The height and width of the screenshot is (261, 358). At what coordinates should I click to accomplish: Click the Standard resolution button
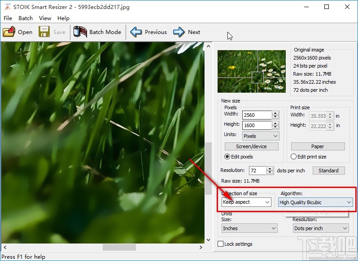(328, 171)
